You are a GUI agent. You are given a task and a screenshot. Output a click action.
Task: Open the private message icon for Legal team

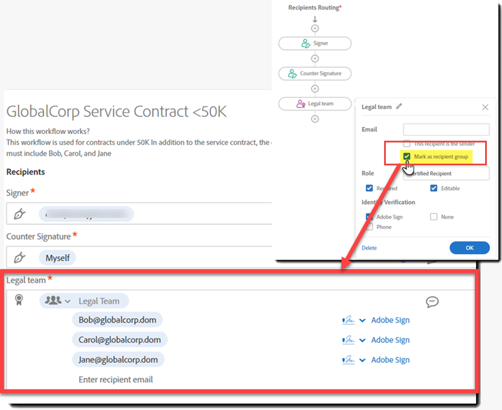pos(432,302)
